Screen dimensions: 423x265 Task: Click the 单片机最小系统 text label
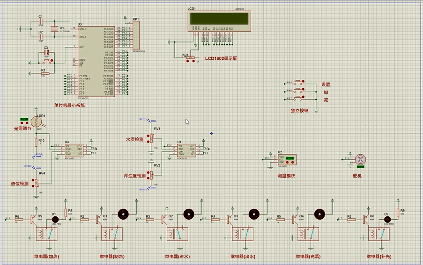tap(69, 106)
